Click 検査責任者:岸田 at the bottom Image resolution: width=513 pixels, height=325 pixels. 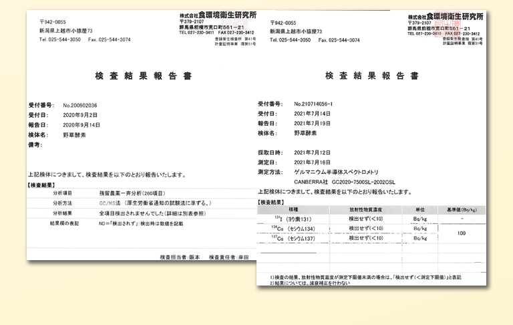click(228, 257)
